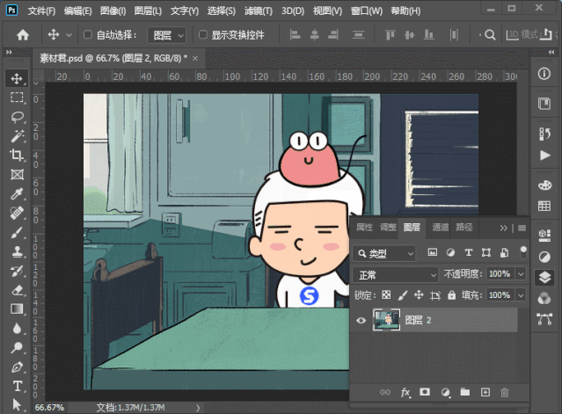Image resolution: width=562 pixels, height=414 pixels.
Task: Select the Eraser tool
Action: (x=17, y=290)
